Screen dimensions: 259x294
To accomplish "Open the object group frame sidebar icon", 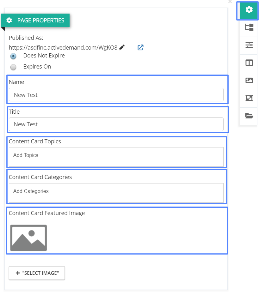I will (x=249, y=98).
